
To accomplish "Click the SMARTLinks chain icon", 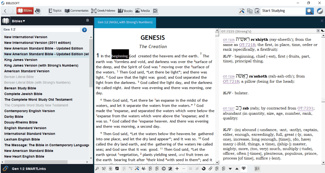I will point(5,169).
